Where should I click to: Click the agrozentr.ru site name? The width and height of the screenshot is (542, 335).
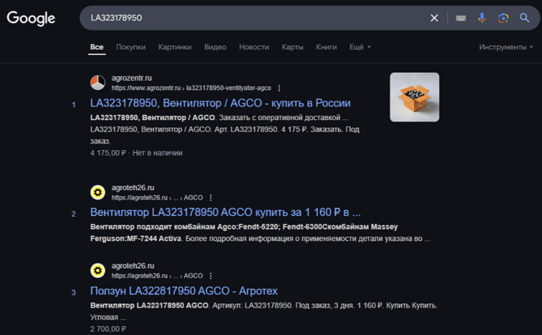pyautogui.click(x=131, y=78)
